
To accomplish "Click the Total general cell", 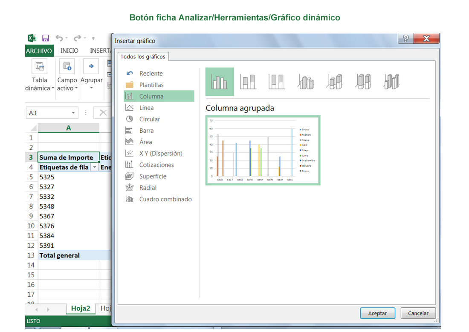I will [x=69, y=255].
